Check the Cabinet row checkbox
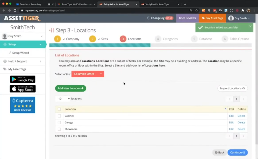The width and height of the screenshot is (258, 159). (x=59, y=116)
